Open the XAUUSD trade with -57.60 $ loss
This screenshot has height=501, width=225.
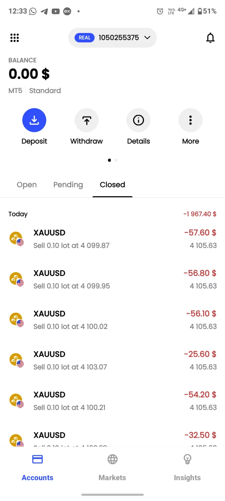click(x=112, y=239)
